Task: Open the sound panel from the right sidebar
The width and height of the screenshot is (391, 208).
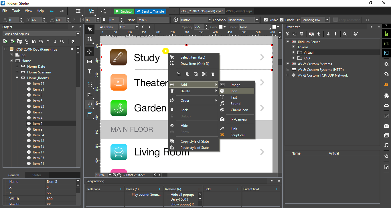Action: (x=386, y=145)
